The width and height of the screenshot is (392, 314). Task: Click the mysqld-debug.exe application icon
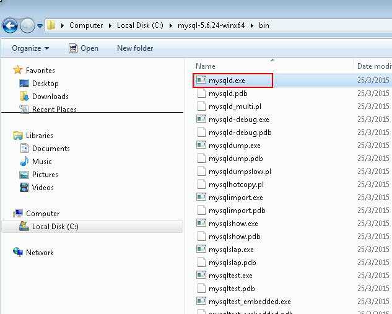[201, 119]
